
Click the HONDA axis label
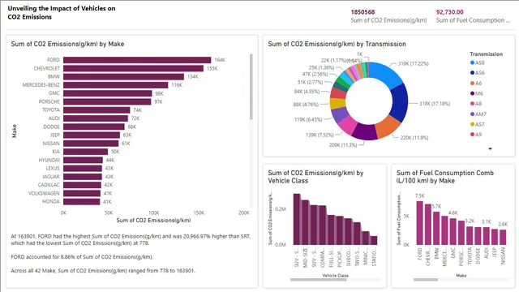tap(51, 202)
